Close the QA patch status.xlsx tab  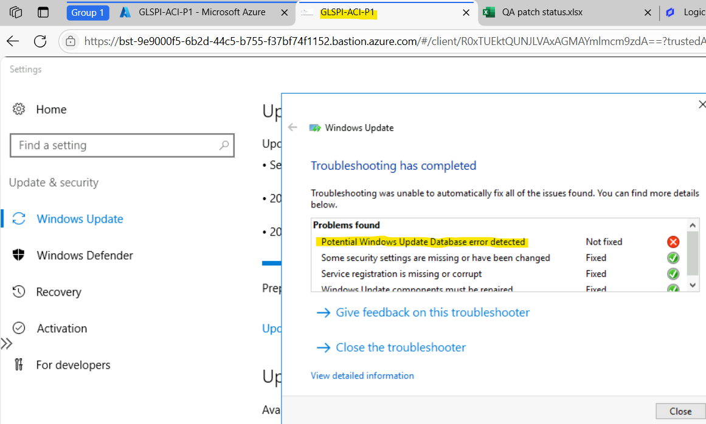[x=648, y=13]
